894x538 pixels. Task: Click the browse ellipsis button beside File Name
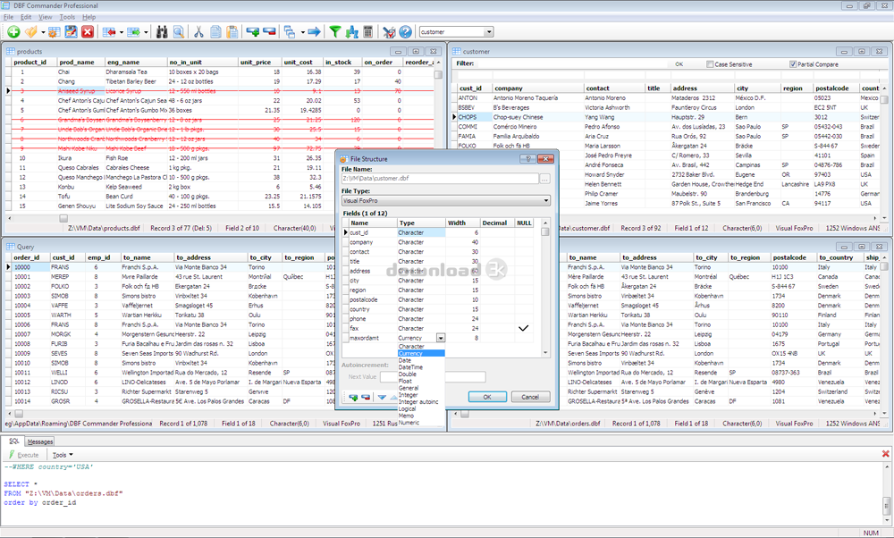[x=544, y=179]
